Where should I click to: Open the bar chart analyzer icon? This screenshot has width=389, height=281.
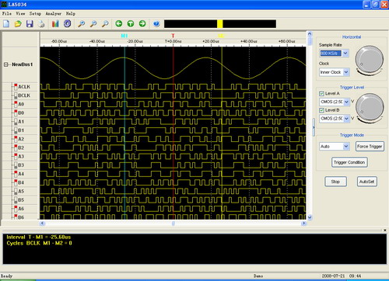[x=55, y=24]
